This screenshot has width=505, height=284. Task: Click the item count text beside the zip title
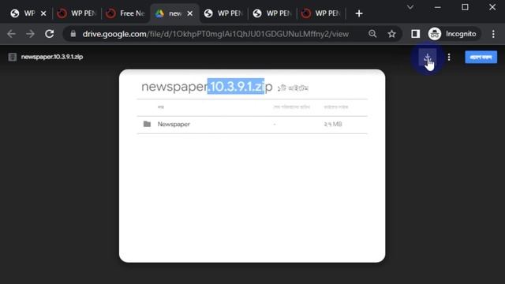[293, 88]
